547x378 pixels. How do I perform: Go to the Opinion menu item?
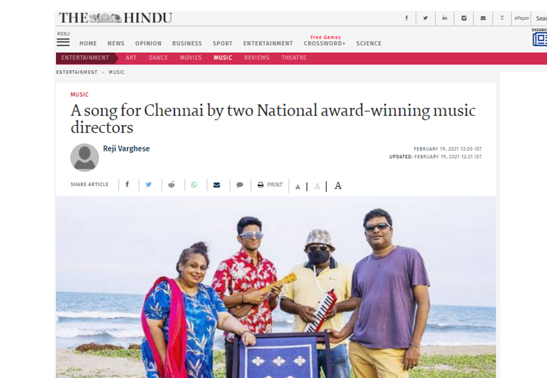pyautogui.click(x=148, y=43)
